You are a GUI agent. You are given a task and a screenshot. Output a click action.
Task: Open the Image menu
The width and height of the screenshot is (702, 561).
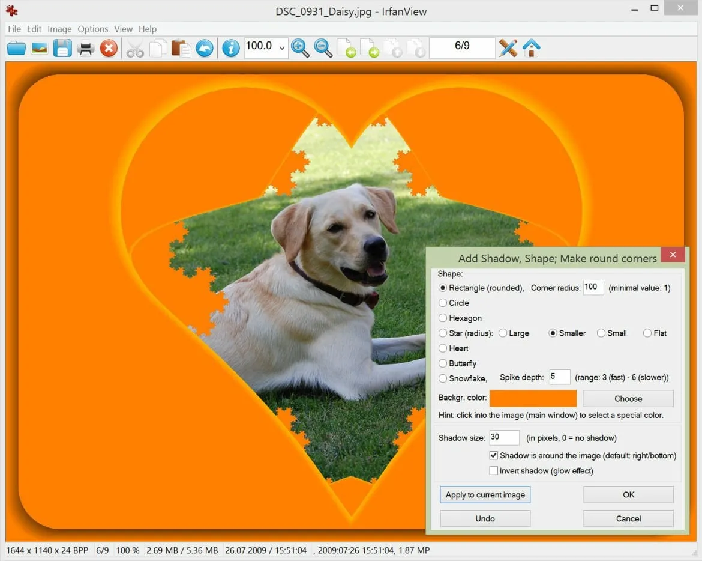click(x=59, y=29)
